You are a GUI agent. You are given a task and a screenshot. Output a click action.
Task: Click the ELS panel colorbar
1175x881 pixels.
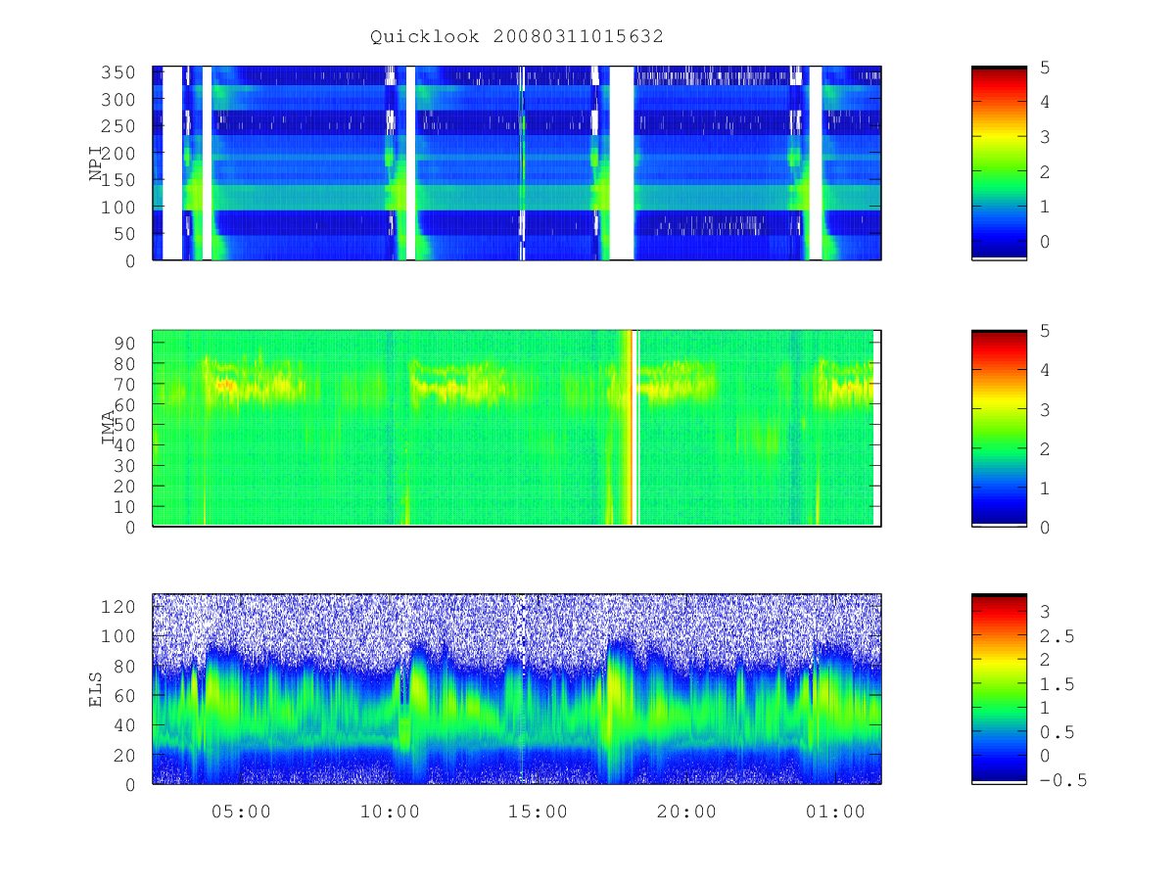(999, 688)
